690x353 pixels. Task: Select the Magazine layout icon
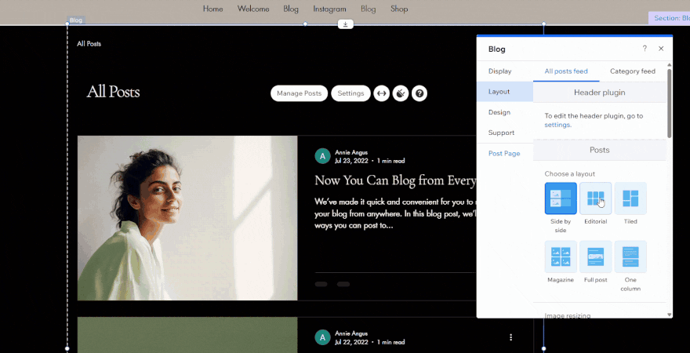[x=561, y=257]
